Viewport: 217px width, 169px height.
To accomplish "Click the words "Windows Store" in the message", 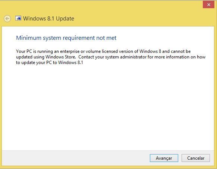I will pos(60,57).
